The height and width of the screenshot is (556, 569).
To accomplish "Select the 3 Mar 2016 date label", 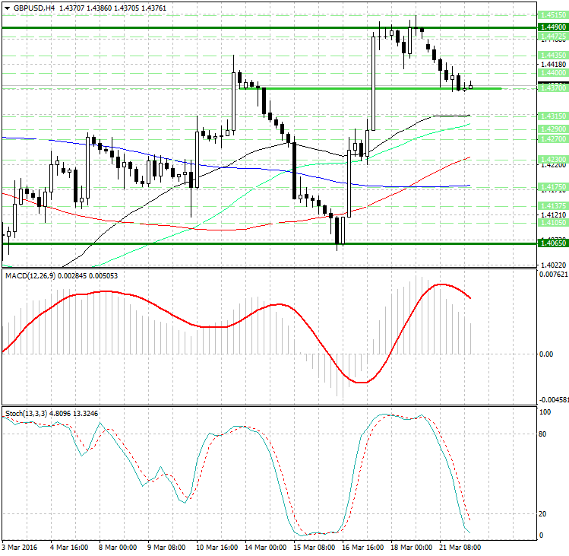I will point(21,547).
